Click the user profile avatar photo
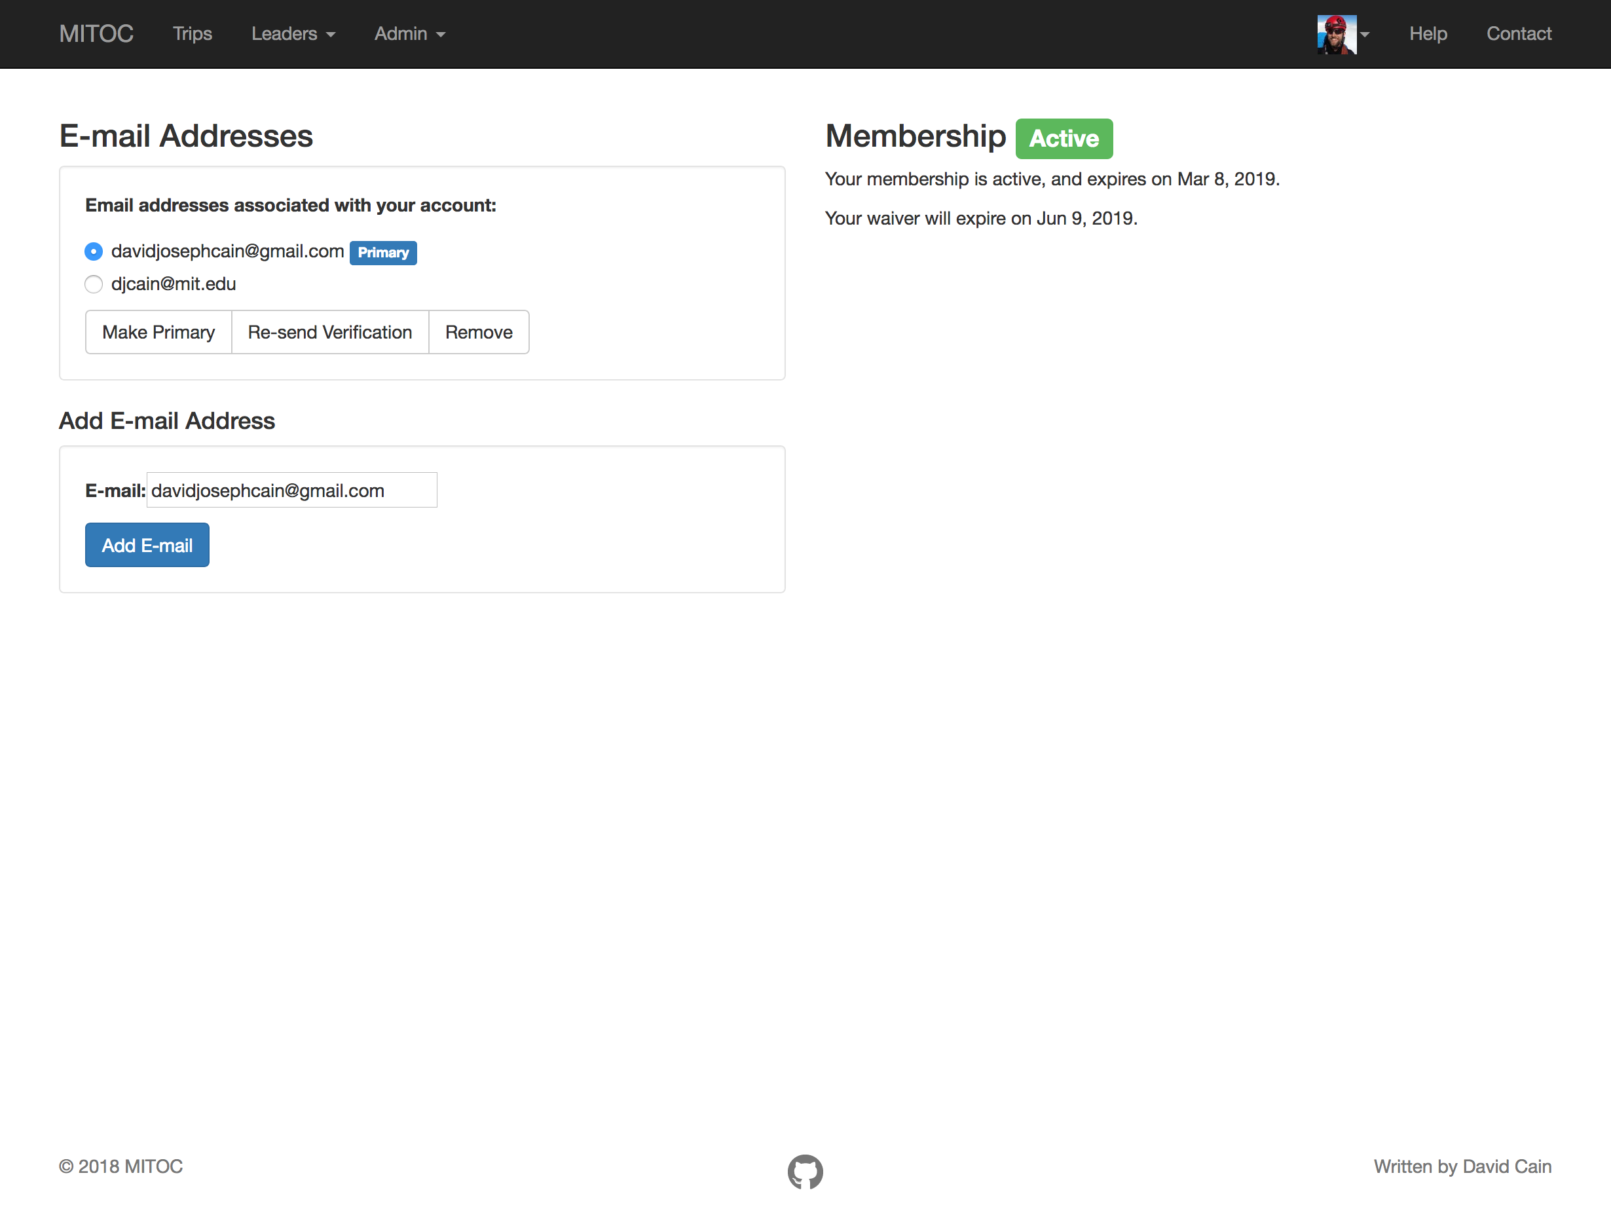The image size is (1611, 1205). pos(1336,34)
